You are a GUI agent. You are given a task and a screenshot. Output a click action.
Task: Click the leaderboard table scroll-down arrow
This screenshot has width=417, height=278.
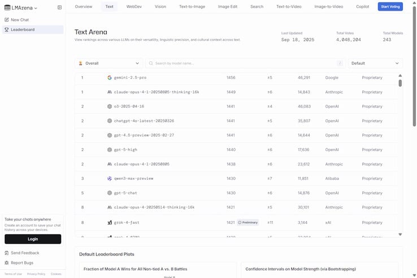point(400,235)
